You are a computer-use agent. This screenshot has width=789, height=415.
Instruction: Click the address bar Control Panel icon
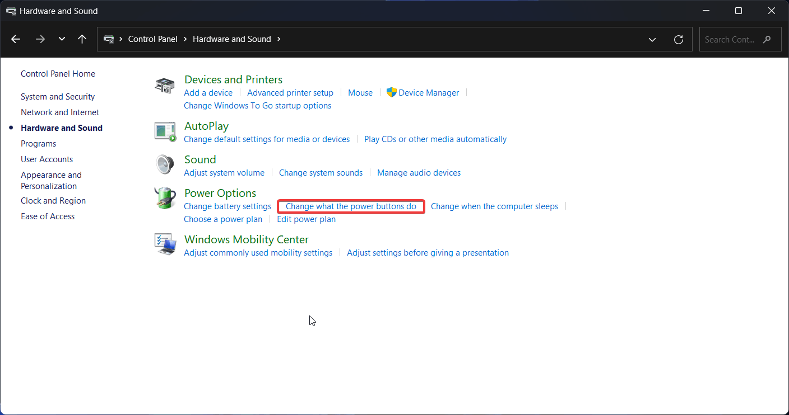109,39
